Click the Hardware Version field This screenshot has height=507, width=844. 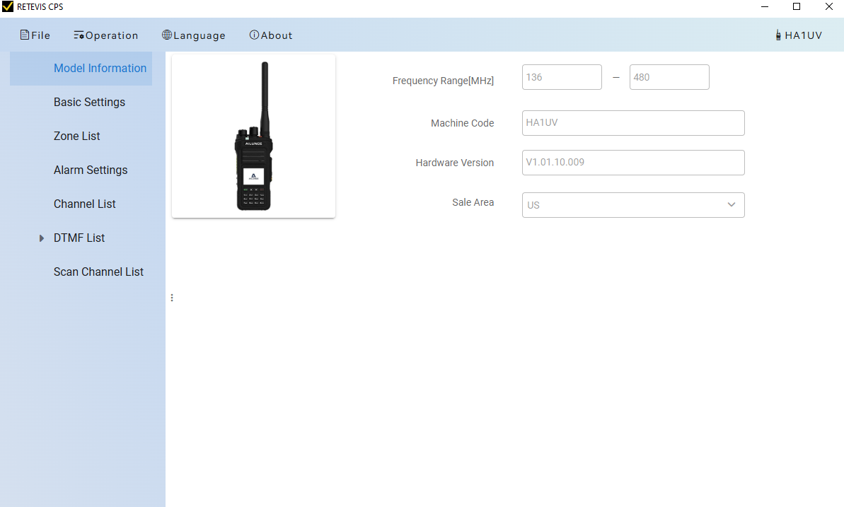coord(632,163)
